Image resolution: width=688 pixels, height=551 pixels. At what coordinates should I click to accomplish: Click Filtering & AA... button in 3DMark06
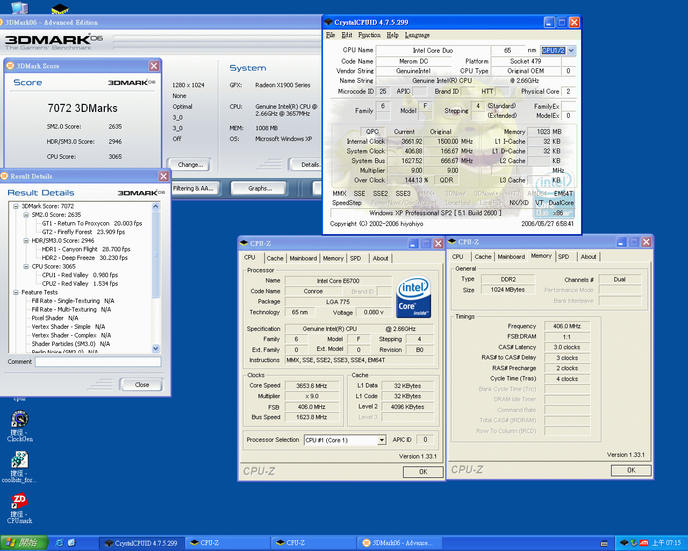pyautogui.click(x=194, y=188)
